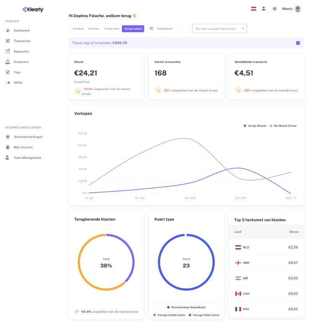Open the Aangepast custom date picker
This screenshot has width=309, height=329.
169,28
